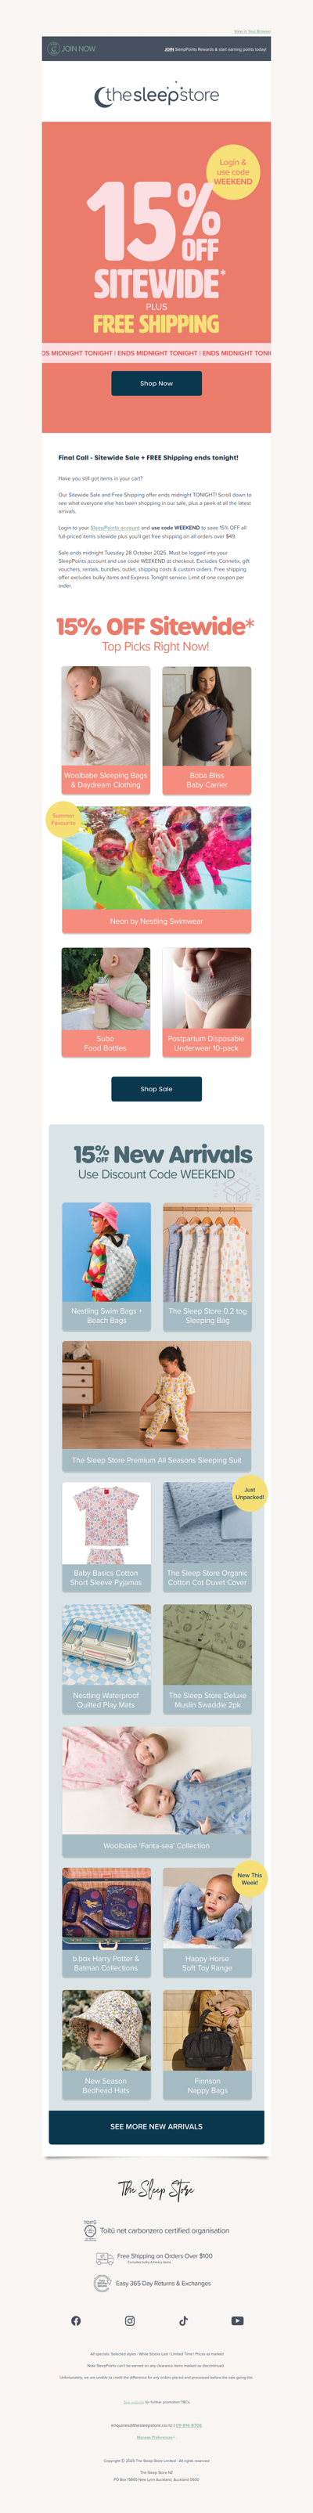Click the Shop Sale button

coord(156,1089)
